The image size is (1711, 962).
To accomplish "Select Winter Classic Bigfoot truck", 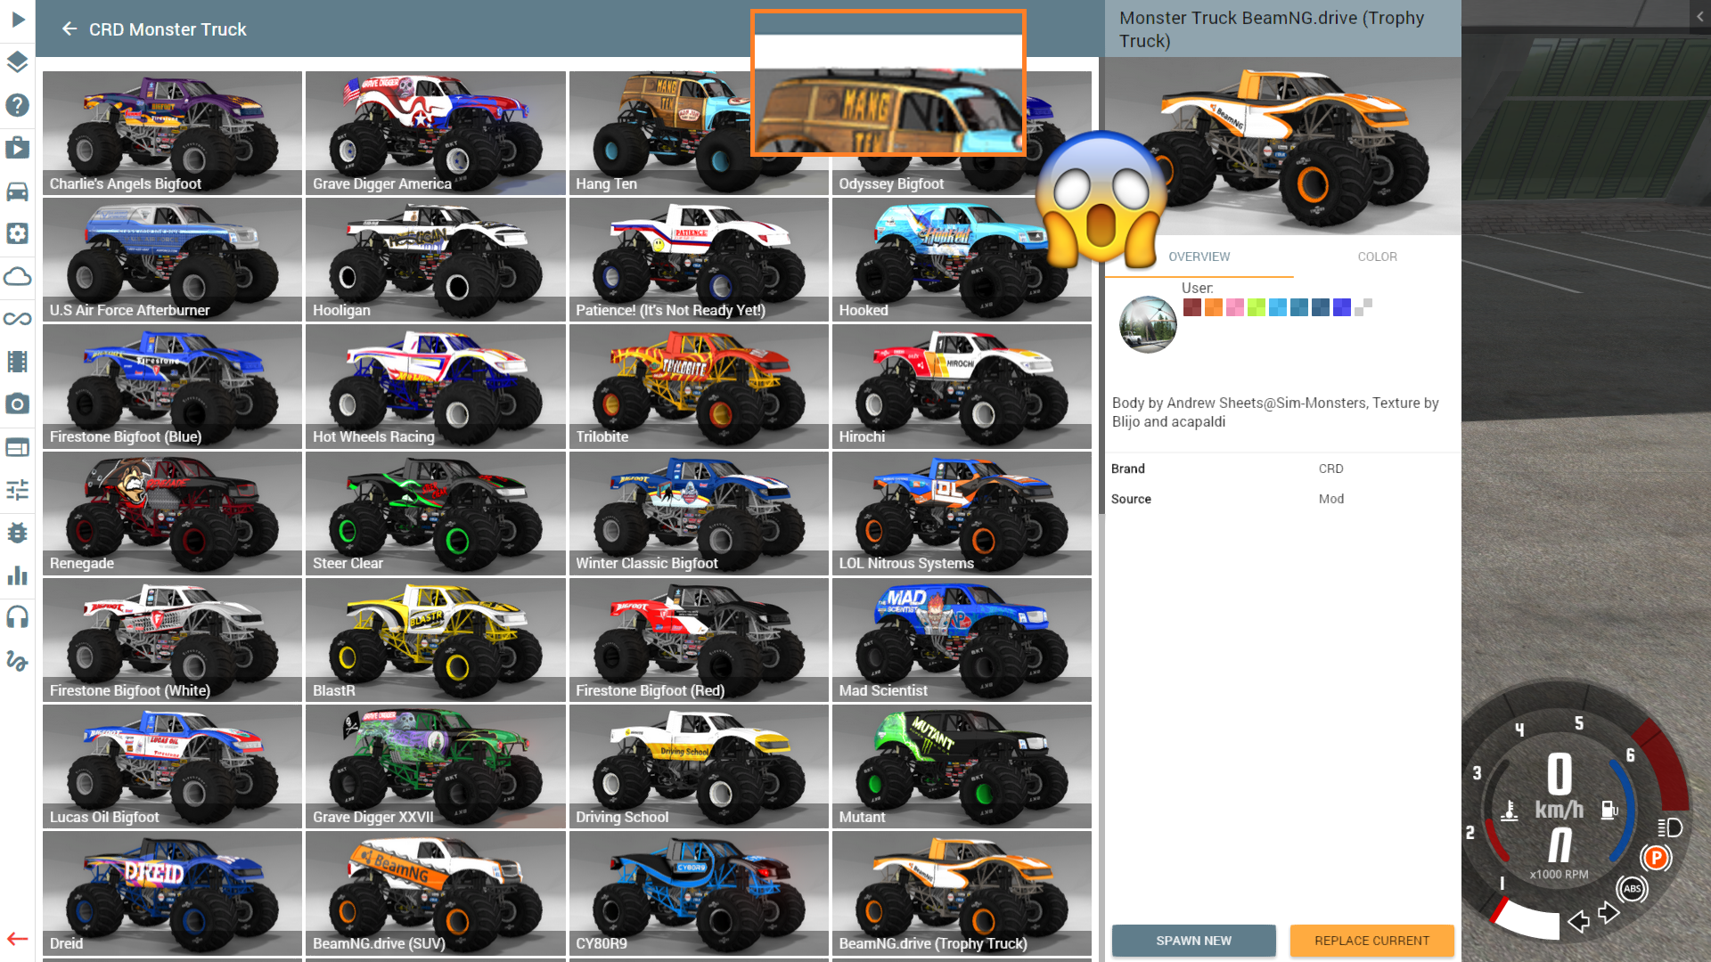I will click(699, 512).
